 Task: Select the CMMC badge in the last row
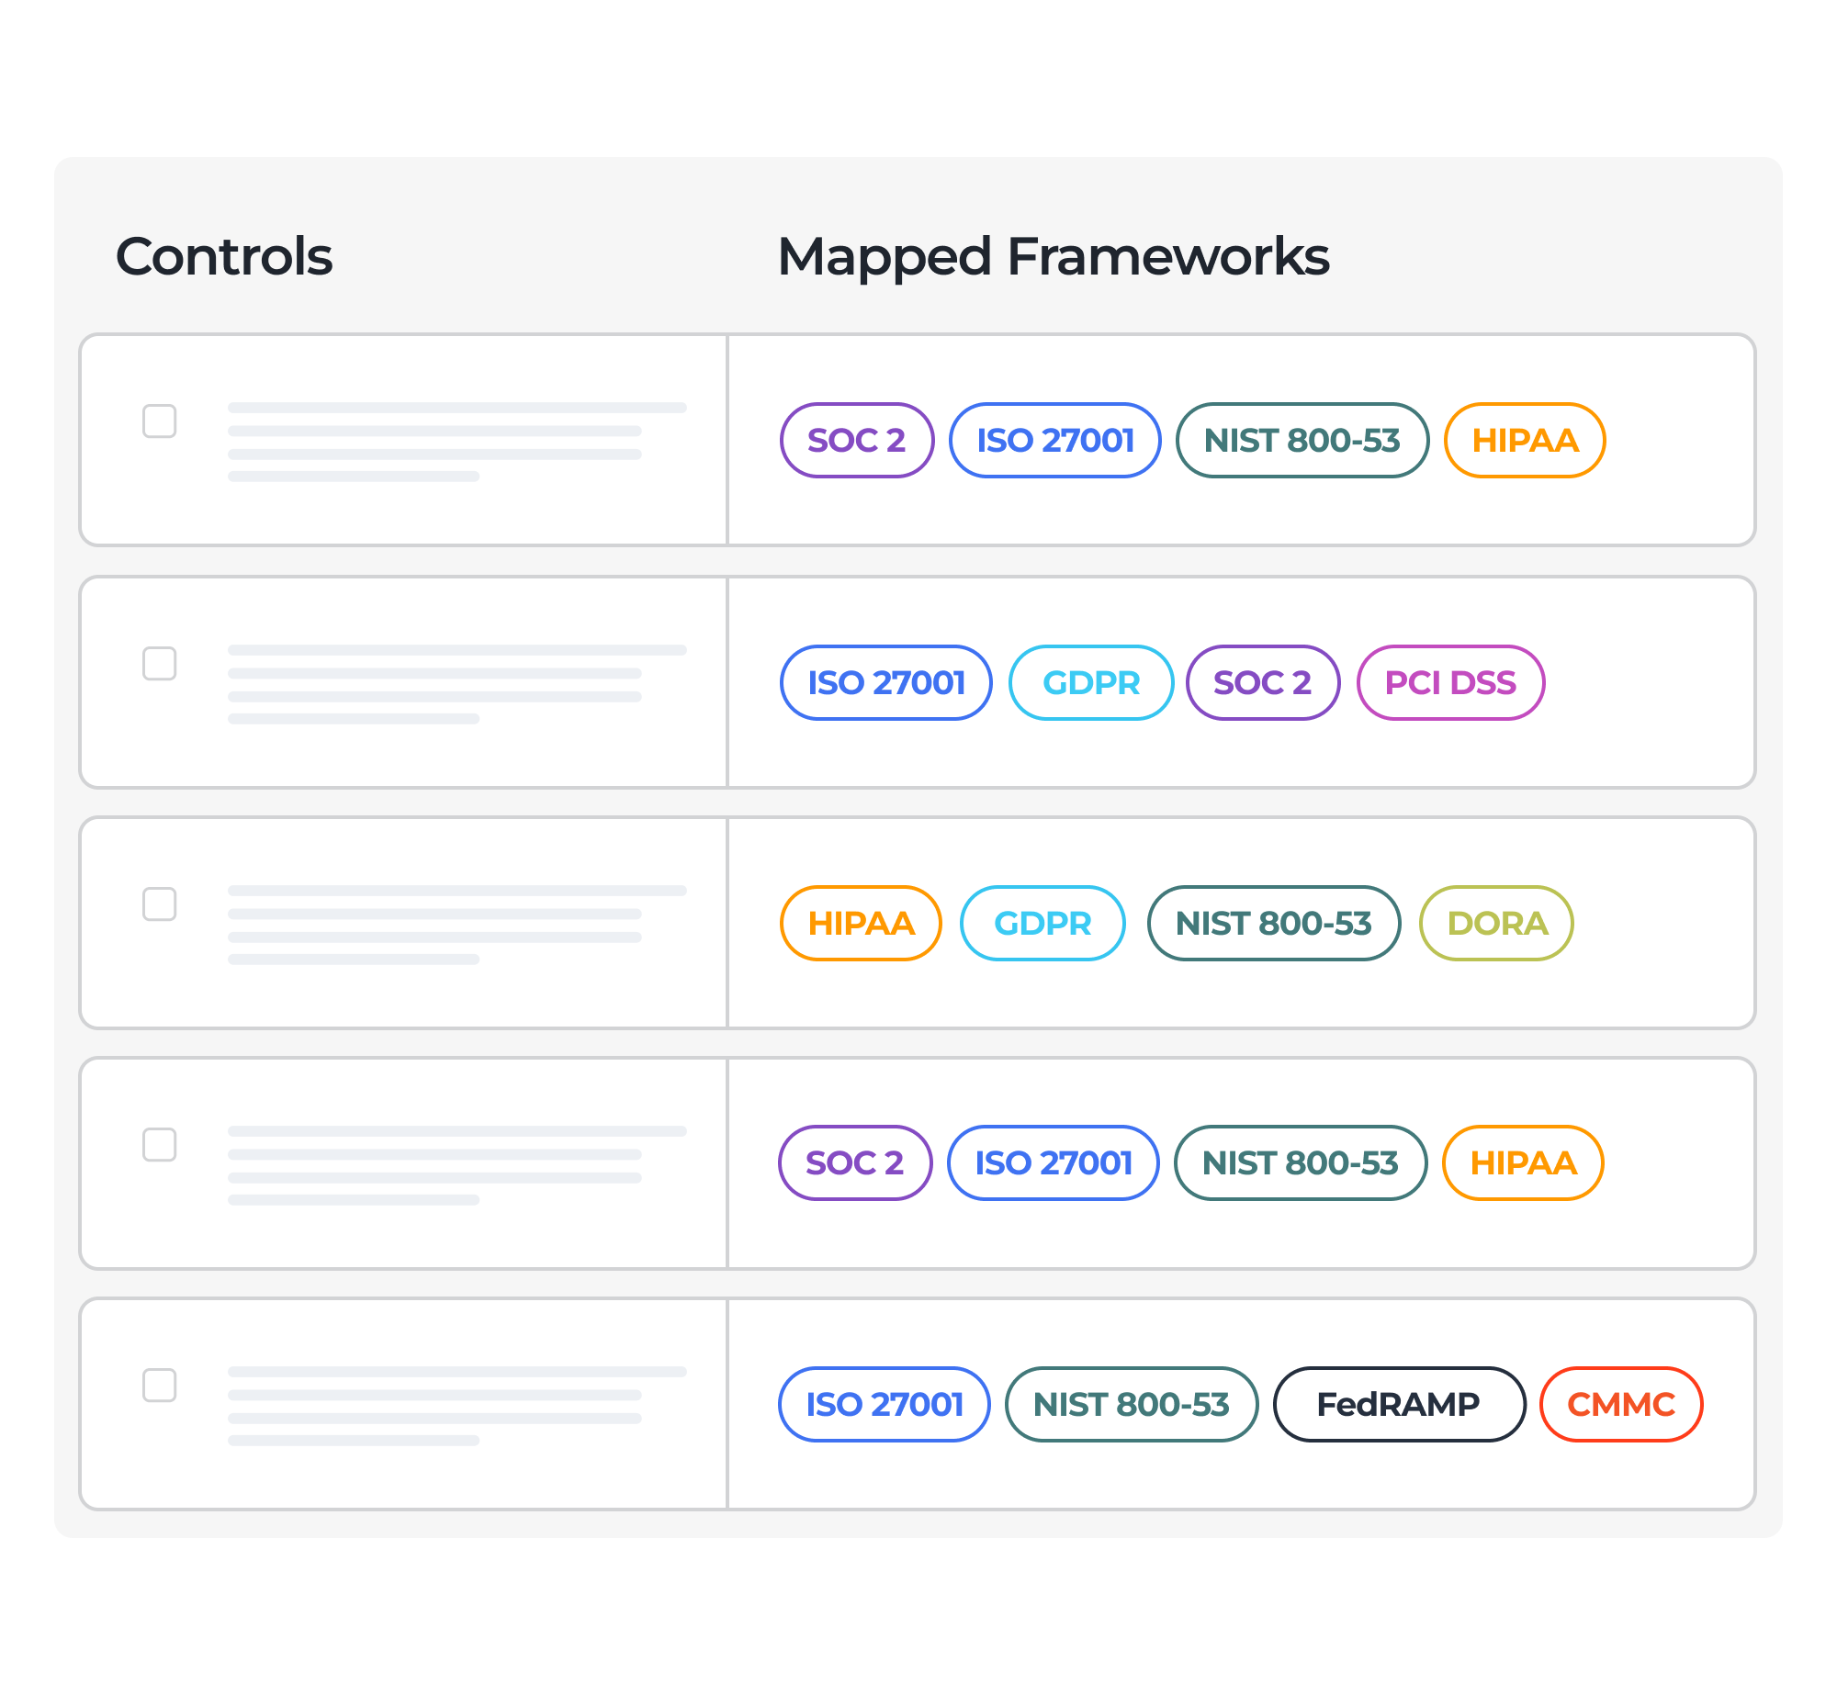click(x=1621, y=1404)
